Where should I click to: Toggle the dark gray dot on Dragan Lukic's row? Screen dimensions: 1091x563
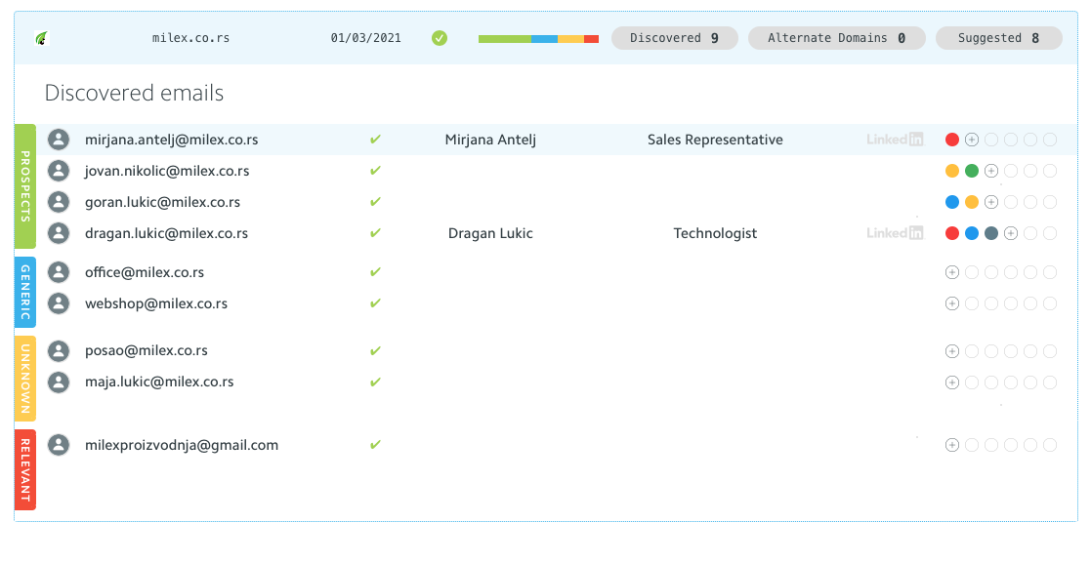991,233
